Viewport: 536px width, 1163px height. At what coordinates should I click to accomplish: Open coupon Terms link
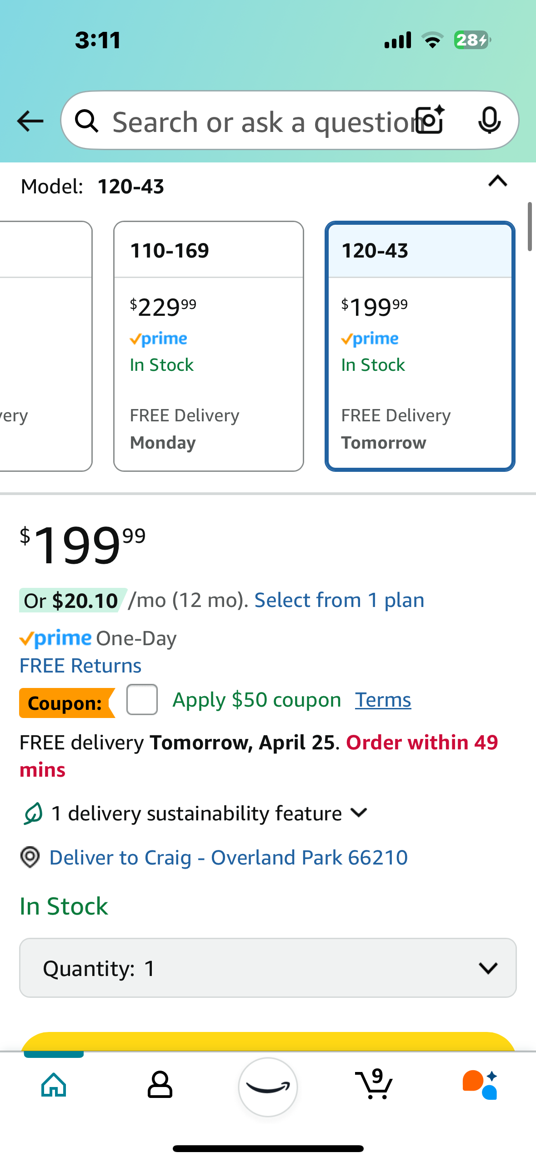[x=383, y=700]
